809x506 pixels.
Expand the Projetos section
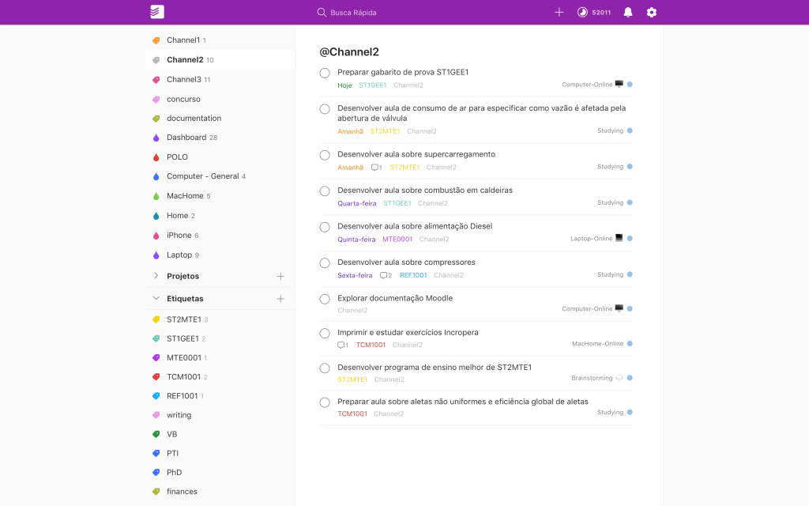156,276
